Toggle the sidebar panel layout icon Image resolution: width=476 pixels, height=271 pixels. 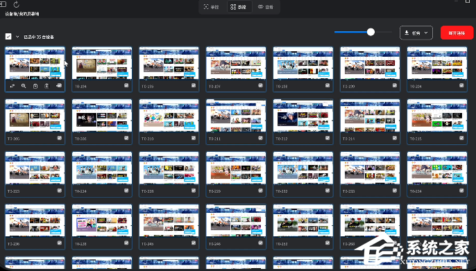pyautogui.click(x=3, y=4)
